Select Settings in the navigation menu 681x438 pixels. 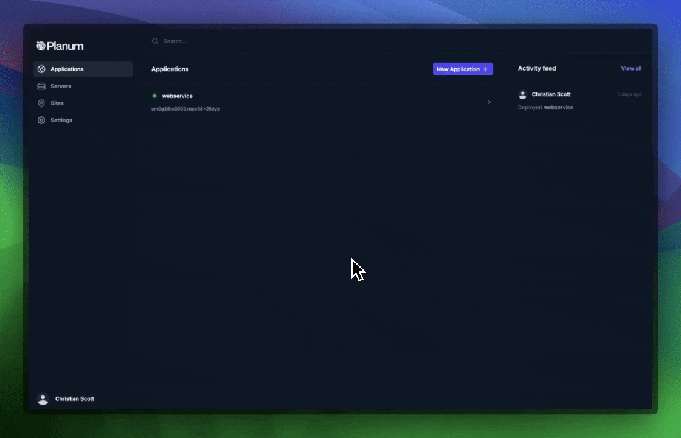coord(61,120)
